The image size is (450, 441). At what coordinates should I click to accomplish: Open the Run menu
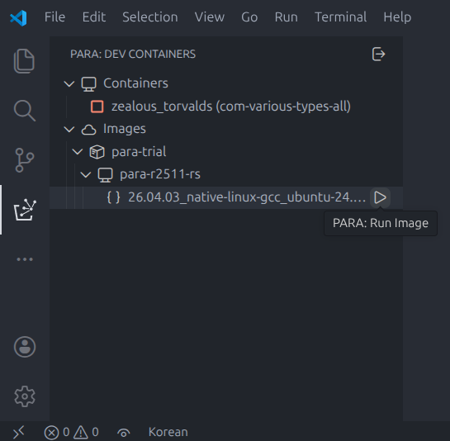click(287, 17)
